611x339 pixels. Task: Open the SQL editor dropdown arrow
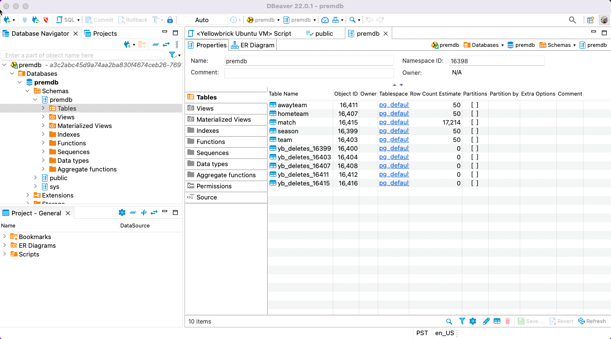pyautogui.click(x=78, y=20)
